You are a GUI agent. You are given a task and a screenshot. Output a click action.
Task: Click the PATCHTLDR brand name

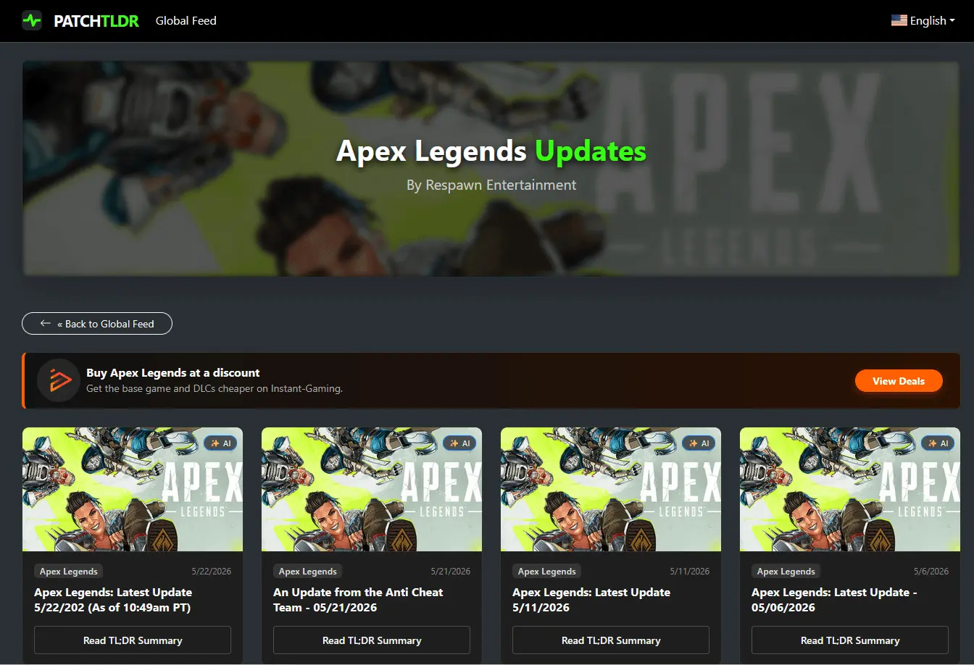[x=96, y=21]
